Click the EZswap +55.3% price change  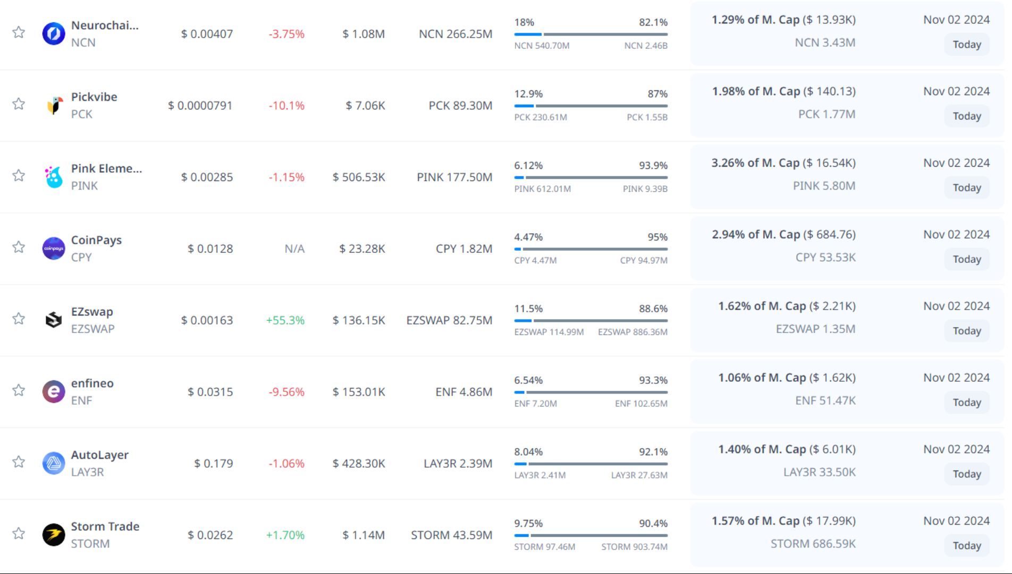pos(285,320)
